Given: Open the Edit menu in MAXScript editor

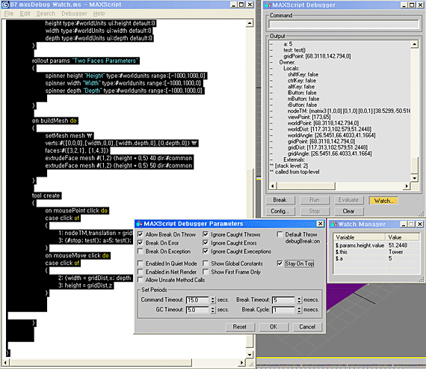Looking at the screenshot, I should point(25,13).
